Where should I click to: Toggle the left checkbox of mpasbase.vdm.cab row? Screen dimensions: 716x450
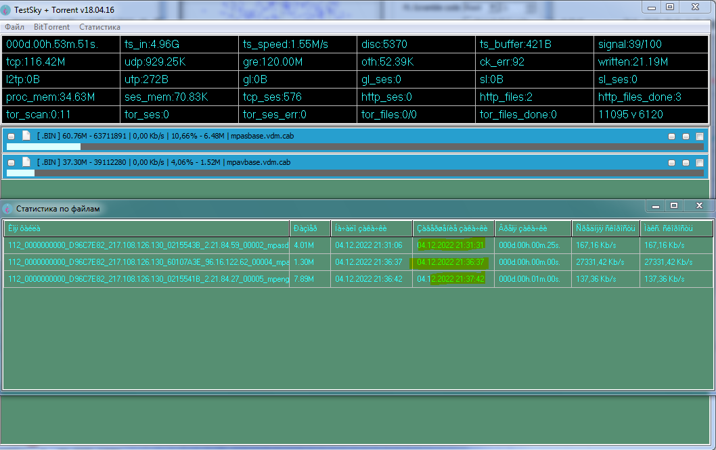coord(11,136)
